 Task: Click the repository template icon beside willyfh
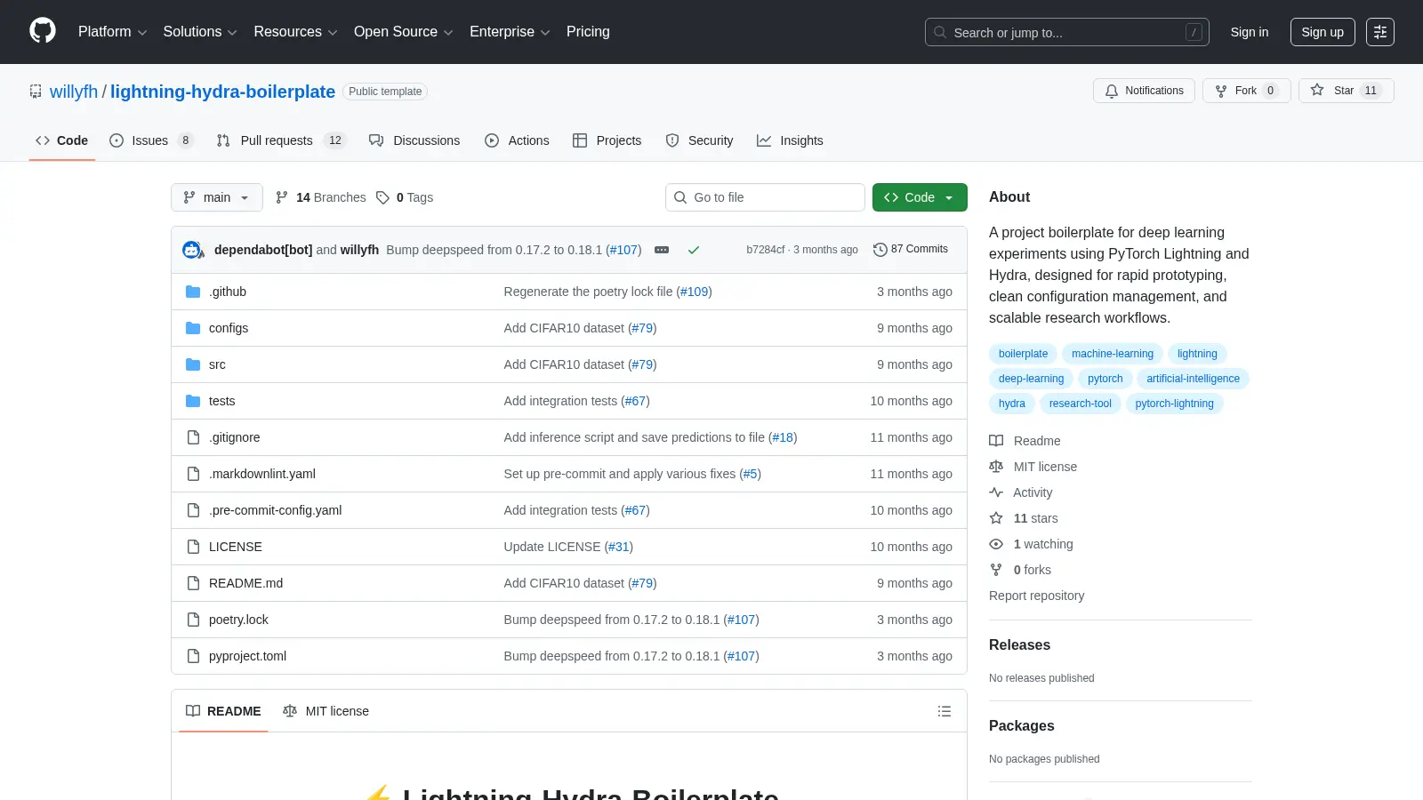(36, 92)
